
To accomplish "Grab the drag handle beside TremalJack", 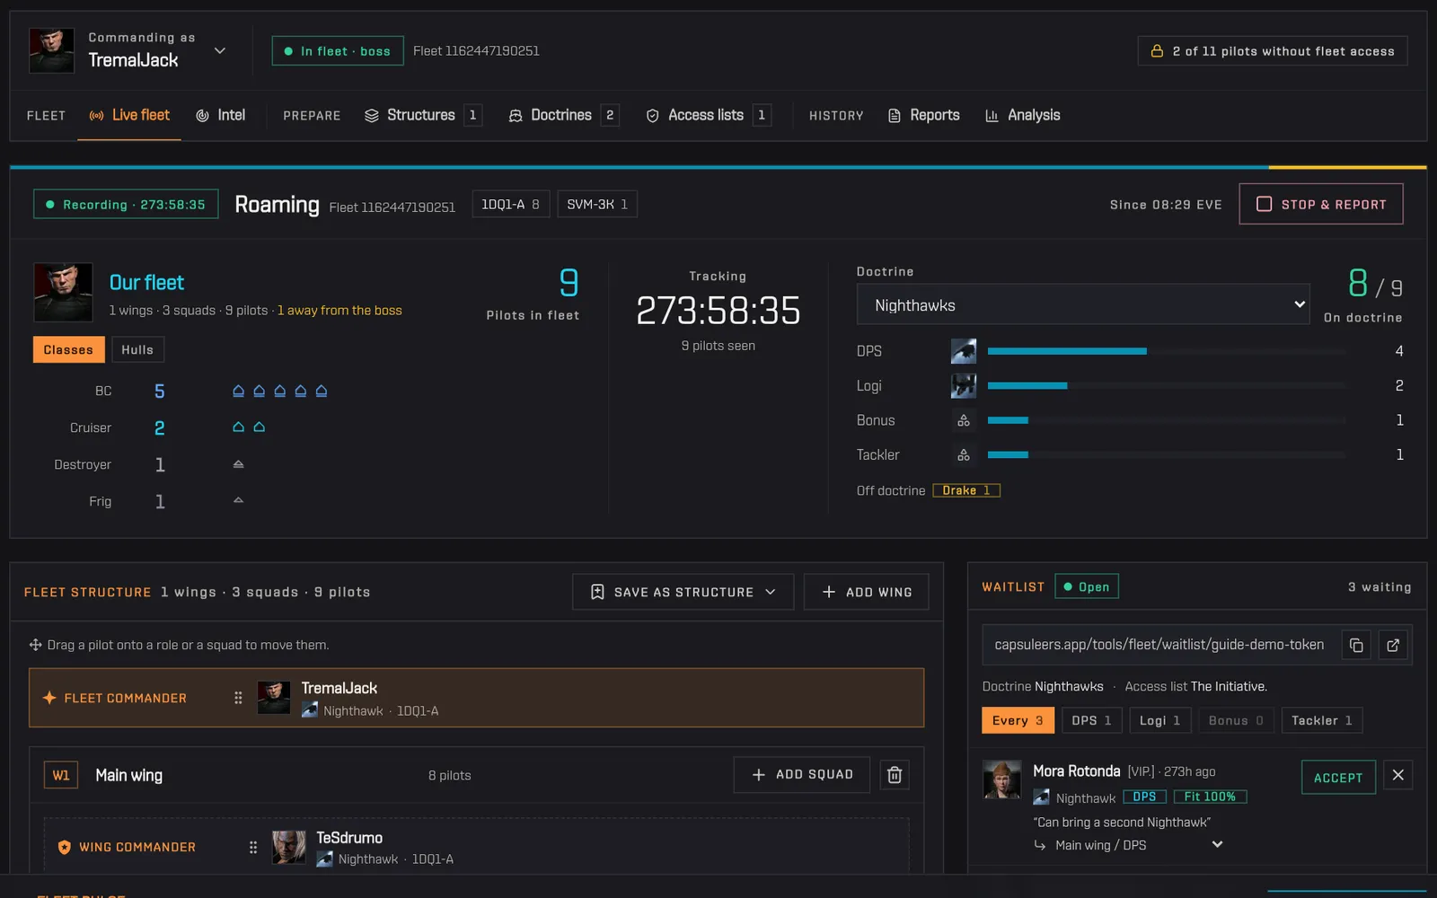I will point(238,698).
